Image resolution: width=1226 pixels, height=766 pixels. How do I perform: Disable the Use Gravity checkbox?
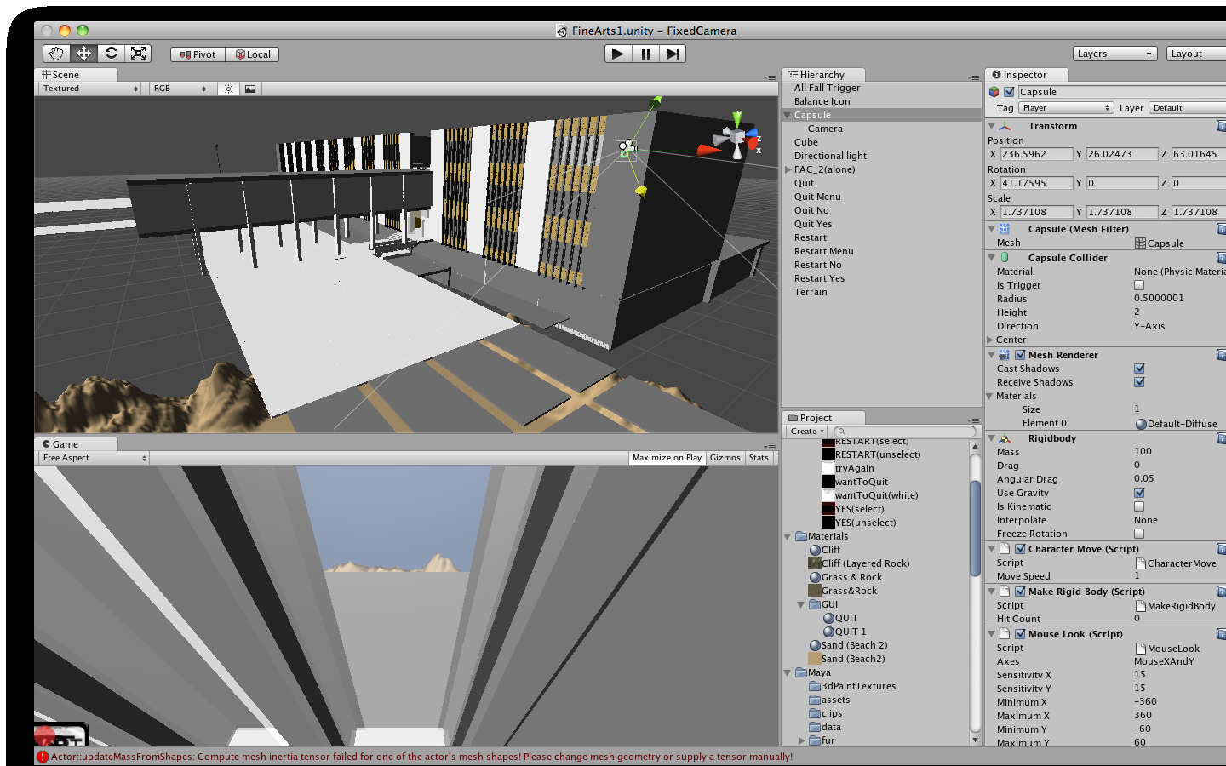(x=1139, y=493)
